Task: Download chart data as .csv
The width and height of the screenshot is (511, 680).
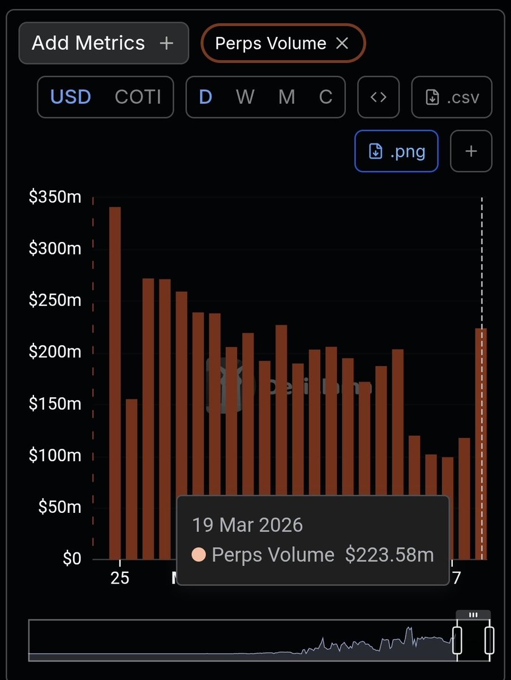Action: click(452, 97)
